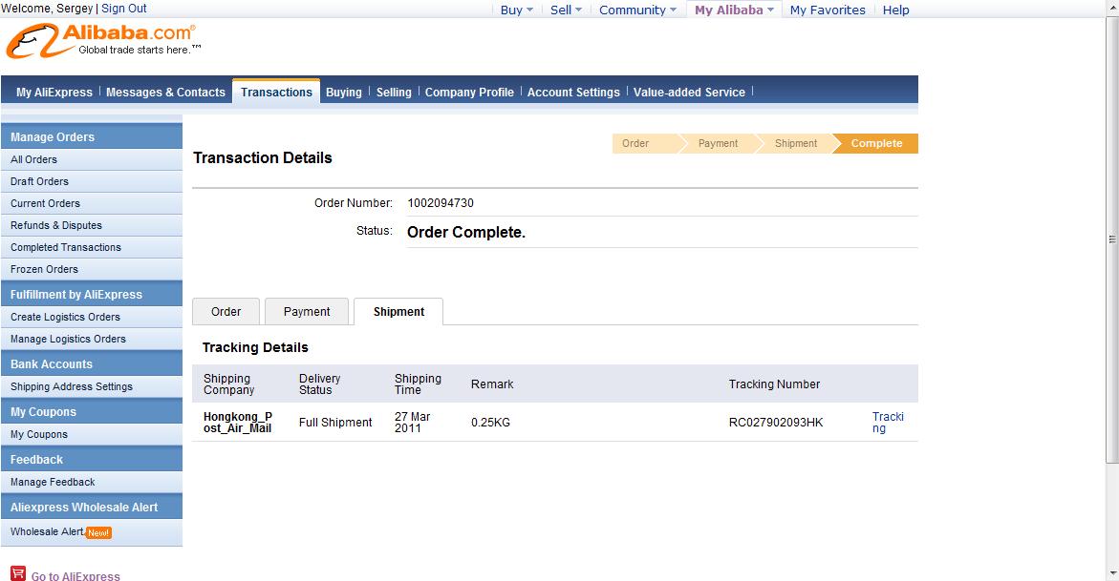The width and height of the screenshot is (1119, 581).
Task: Click the Complete progress step
Action: tap(876, 143)
